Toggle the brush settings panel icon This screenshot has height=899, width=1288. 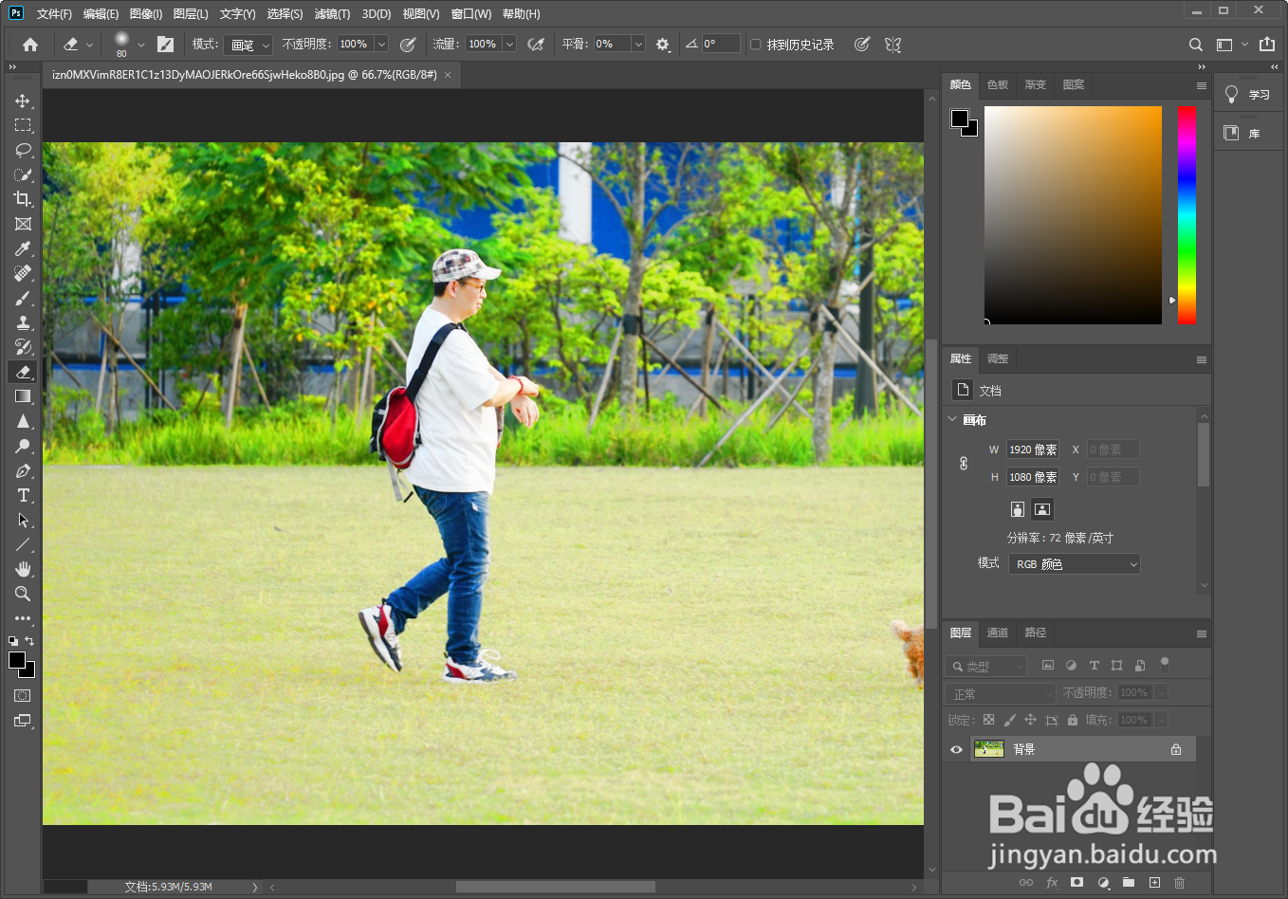tap(165, 45)
